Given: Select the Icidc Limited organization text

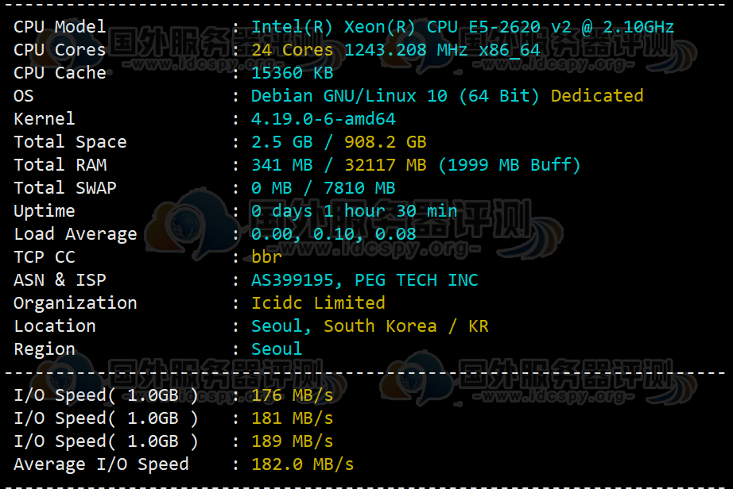Looking at the screenshot, I should [x=318, y=303].
